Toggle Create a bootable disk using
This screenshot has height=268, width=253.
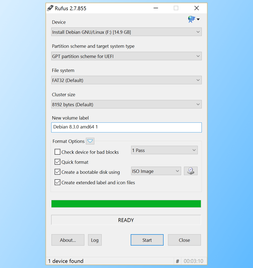pyautogui.click(x=57, y=172)
